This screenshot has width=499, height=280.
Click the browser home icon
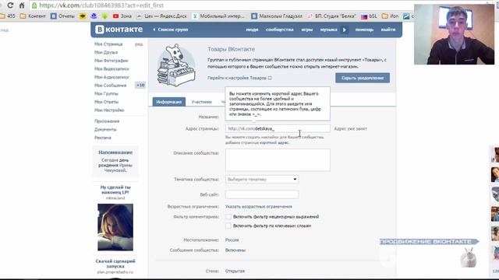[x=22, y=5]
